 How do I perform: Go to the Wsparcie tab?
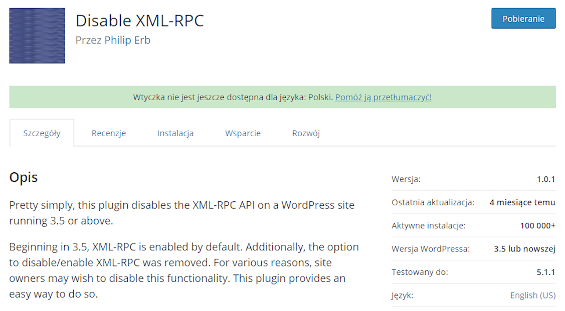(x=243, y=133)
